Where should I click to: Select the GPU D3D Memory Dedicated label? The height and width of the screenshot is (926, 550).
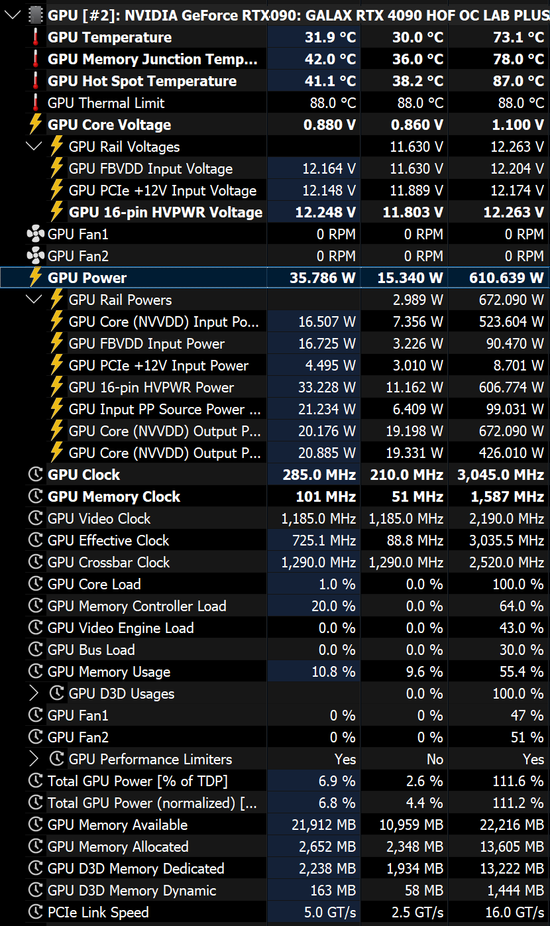[136, 868]
